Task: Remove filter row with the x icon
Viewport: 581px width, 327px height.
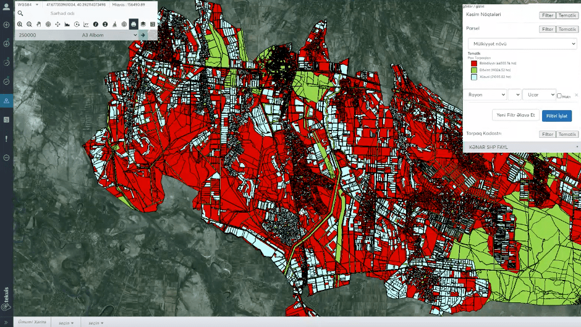Action: [x=576, y=95]
